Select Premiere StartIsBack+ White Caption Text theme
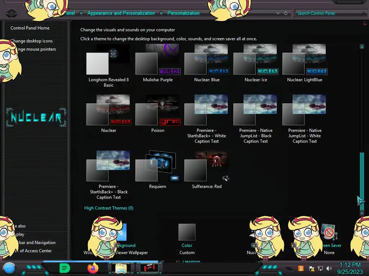 coord(206,119)
